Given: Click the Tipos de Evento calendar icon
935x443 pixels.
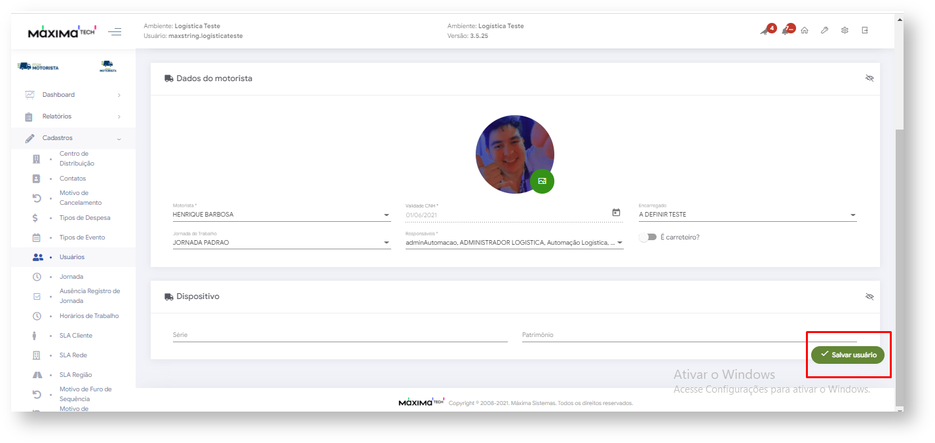Looking at the screenshot, I should [37, 238].
